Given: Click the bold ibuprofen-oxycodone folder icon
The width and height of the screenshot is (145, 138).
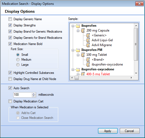Looking at the screenshot, I should [x=78, y=70].
